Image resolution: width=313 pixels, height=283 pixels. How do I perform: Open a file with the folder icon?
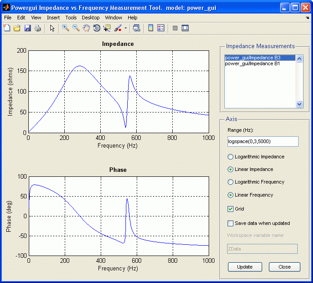17,28
